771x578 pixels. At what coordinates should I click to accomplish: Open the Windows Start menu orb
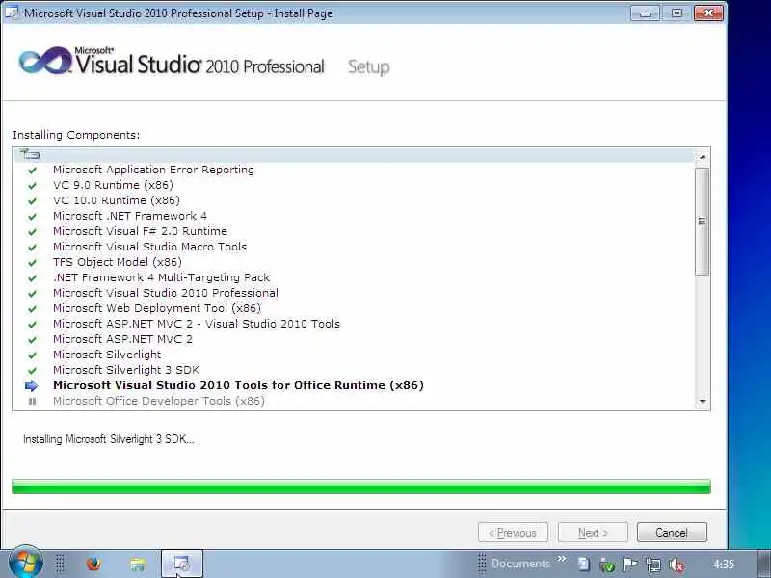tap(26, 563)
